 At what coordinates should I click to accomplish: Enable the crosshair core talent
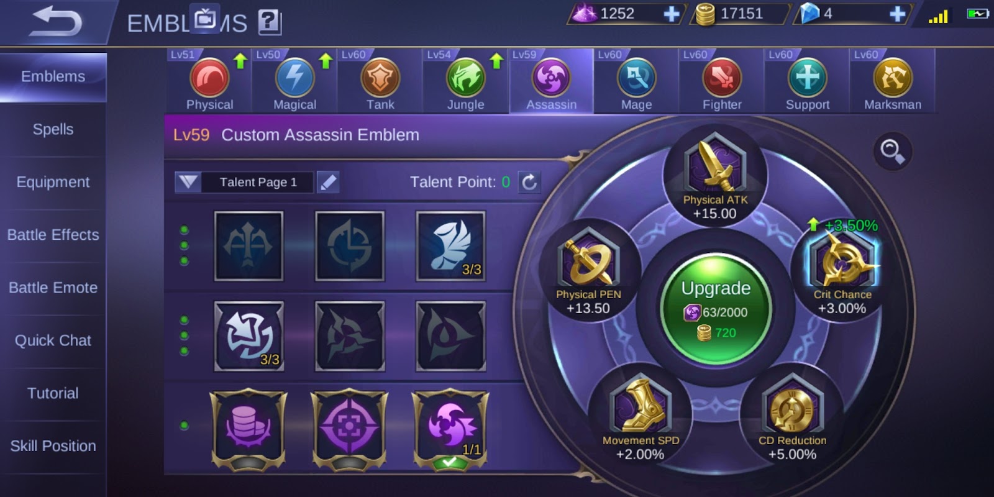tap(349, 427)
